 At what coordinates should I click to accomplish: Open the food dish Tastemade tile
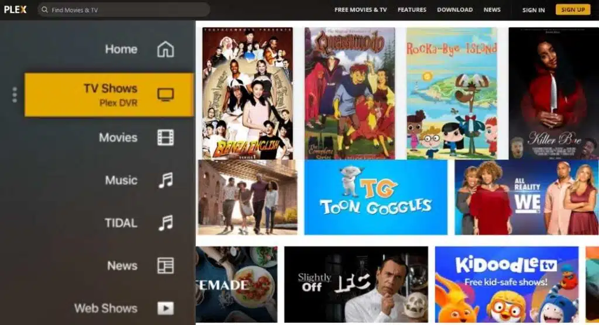(x=237, y=284)
